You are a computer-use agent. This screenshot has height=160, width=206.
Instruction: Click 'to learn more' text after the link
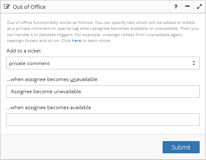point(96,41)
